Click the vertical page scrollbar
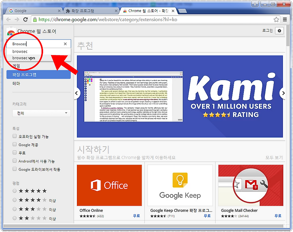293x232 pixels. point(288,35)
